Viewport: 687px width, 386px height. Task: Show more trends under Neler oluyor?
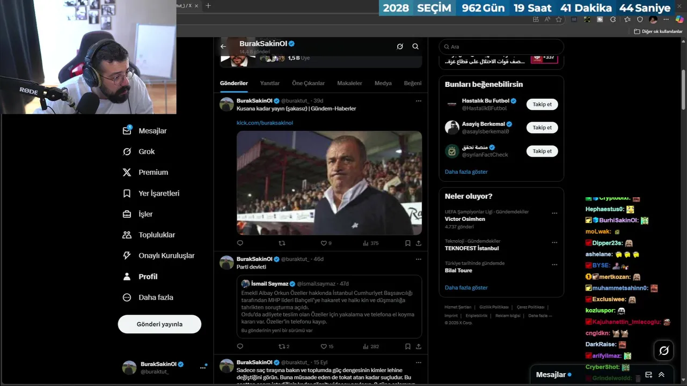coord(466,288)
